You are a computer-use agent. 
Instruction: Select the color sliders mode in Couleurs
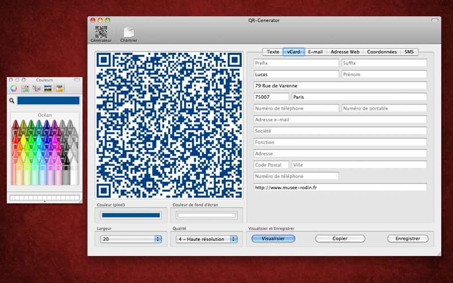[25, 88]
